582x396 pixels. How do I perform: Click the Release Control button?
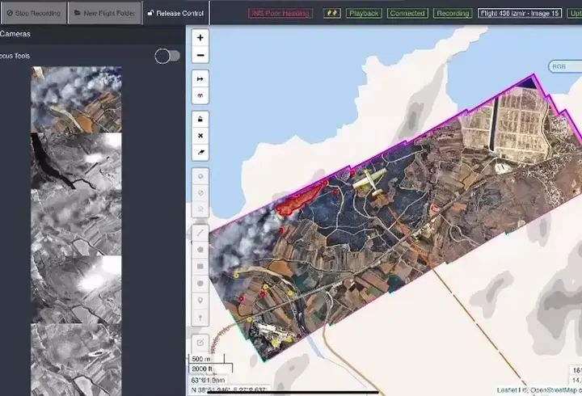click(176, 14)
